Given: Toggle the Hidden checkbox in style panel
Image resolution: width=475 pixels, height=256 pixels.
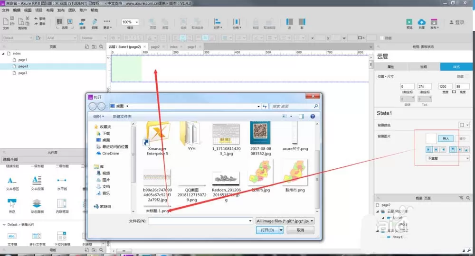Looking at the screenshot, I should point(467,76).
